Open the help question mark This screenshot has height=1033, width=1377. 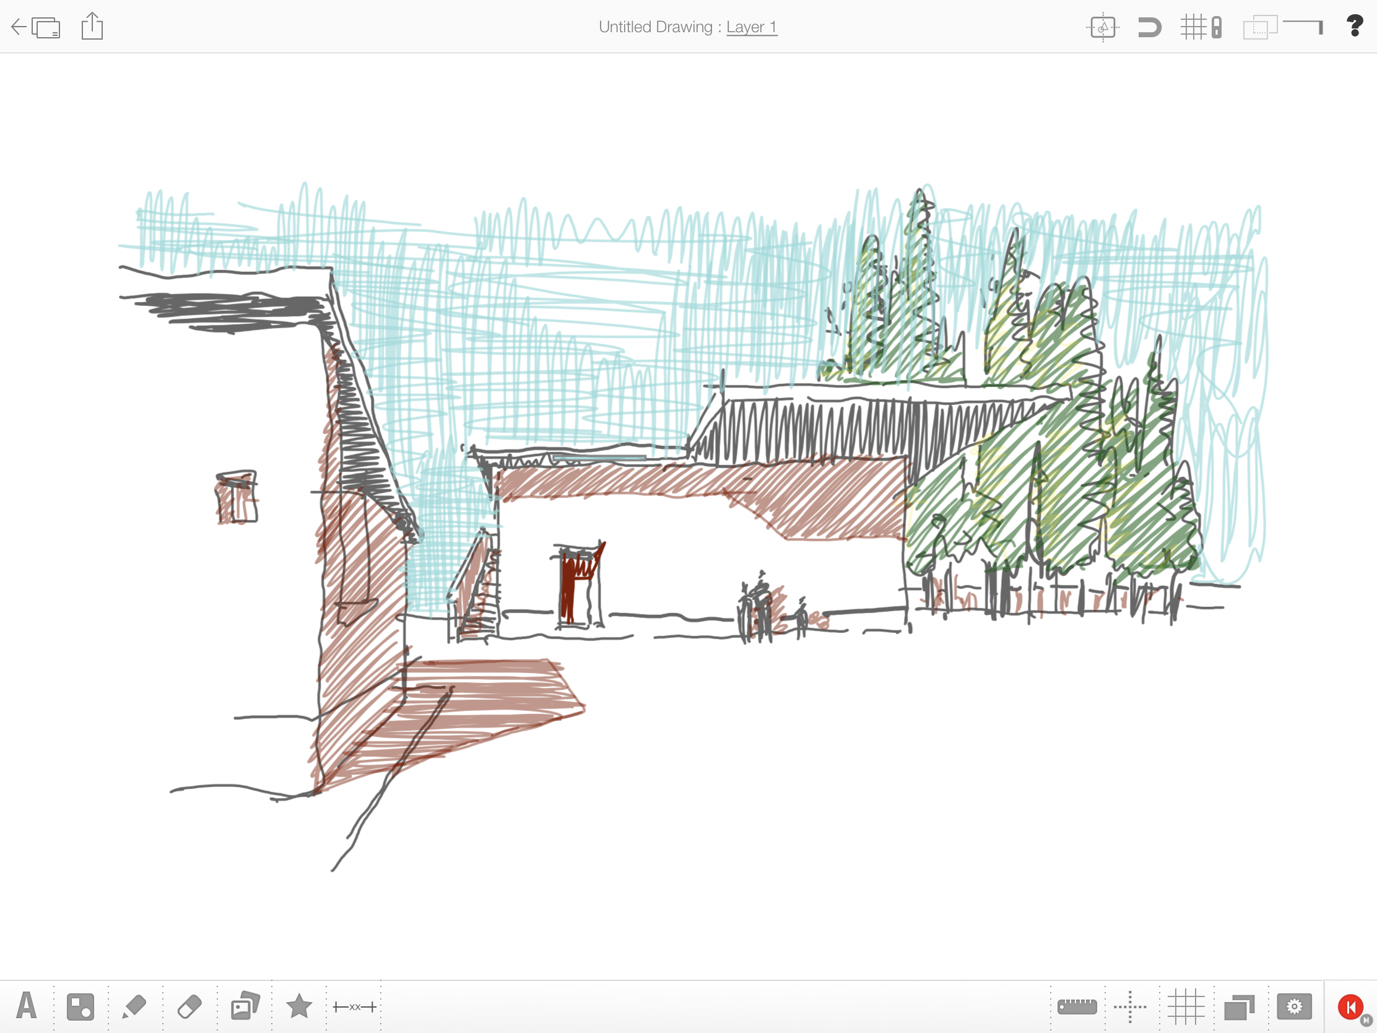(1355, 26)
